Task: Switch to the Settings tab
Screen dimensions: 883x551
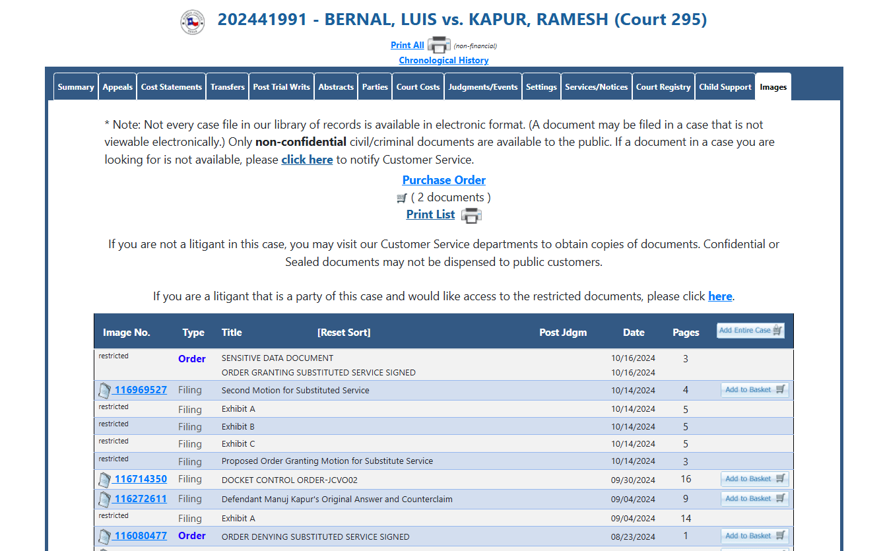Action: [x=542, y=86]
